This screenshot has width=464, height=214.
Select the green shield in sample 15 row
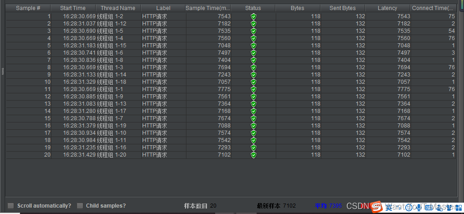253,118
